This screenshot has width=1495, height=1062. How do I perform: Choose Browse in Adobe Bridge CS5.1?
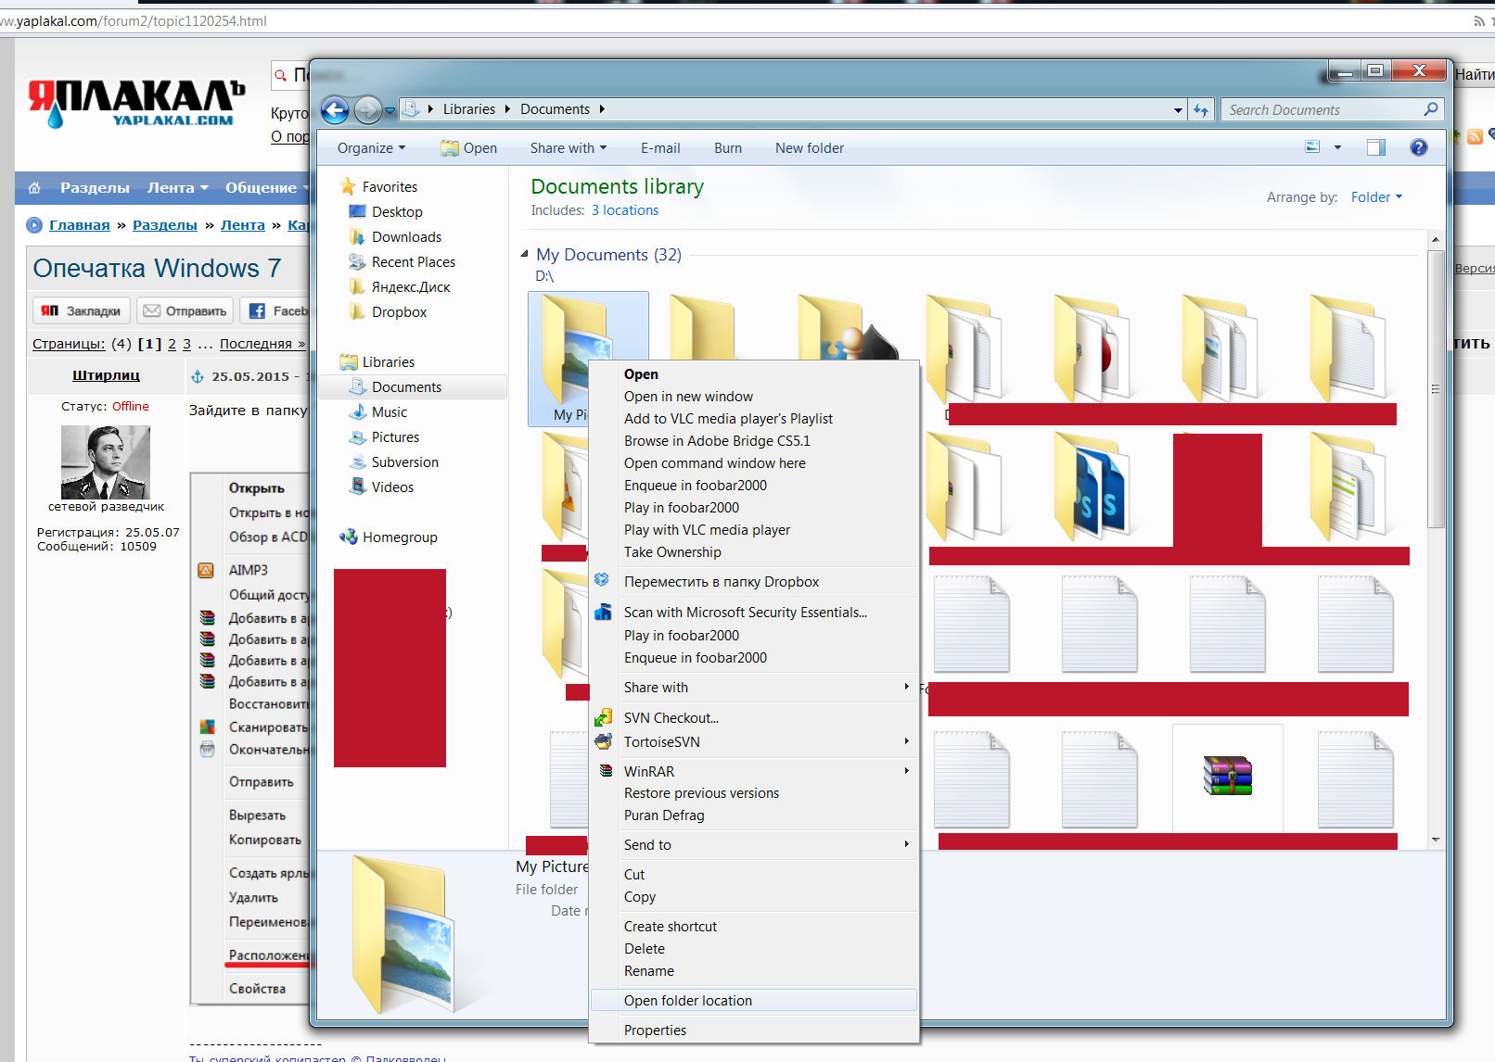click(x=717, y=441)
